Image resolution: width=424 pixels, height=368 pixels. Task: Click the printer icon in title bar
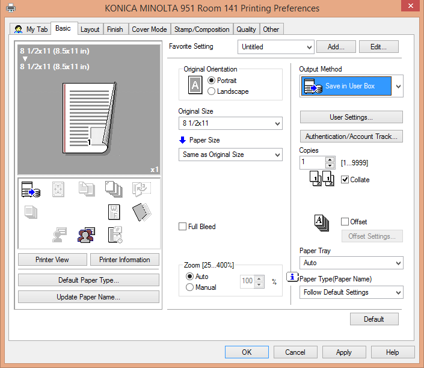pyautogui.click(x=11, y=8)
